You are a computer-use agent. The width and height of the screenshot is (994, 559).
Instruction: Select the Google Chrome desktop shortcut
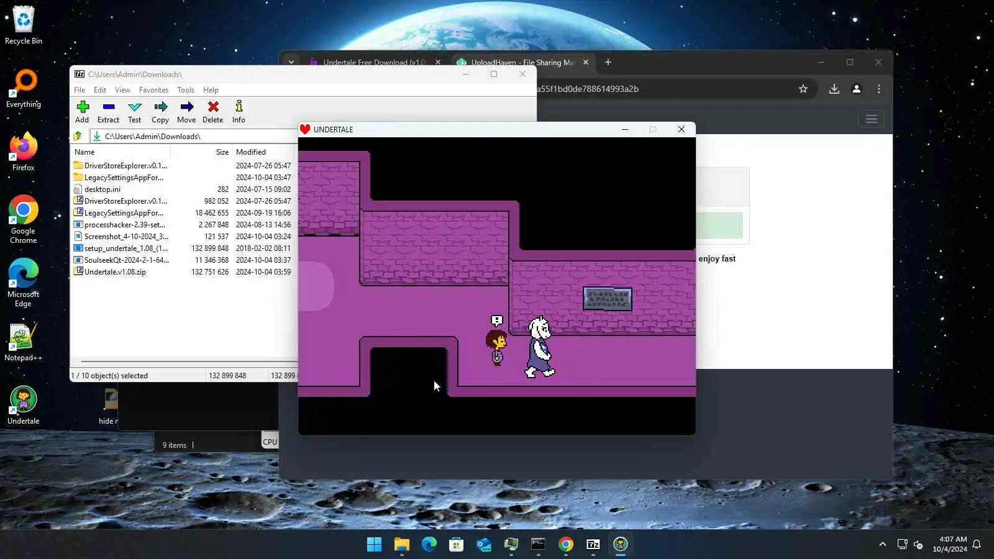click(24, 219)
